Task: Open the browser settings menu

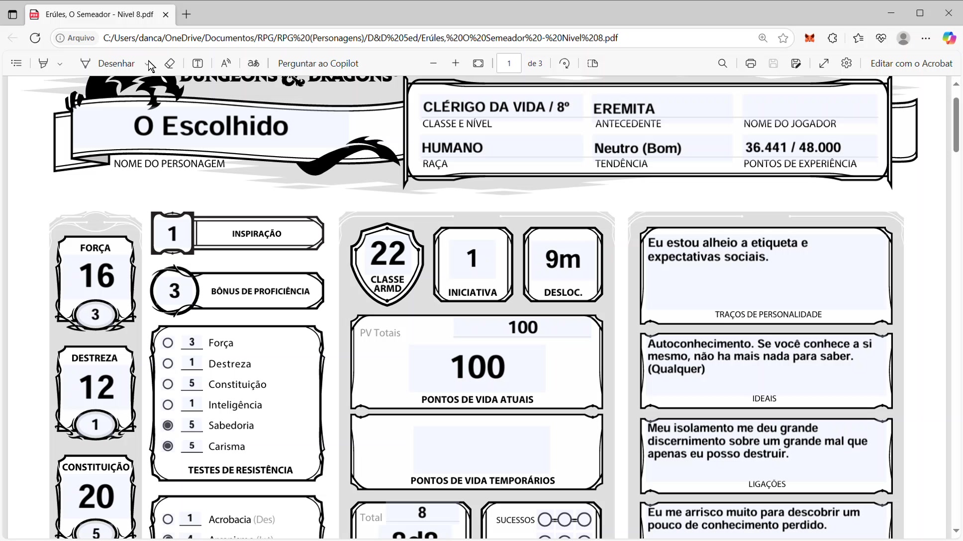Action: point(926,38)
